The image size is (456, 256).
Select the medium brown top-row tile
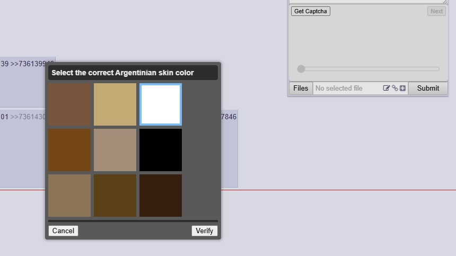click(x=69, y=104)
